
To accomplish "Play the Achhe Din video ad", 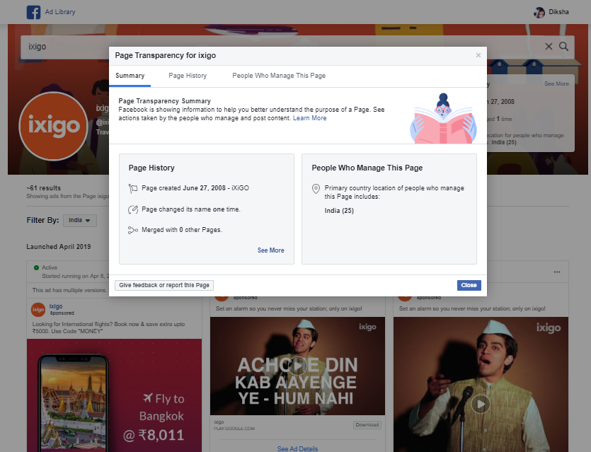I will point(298,366).
